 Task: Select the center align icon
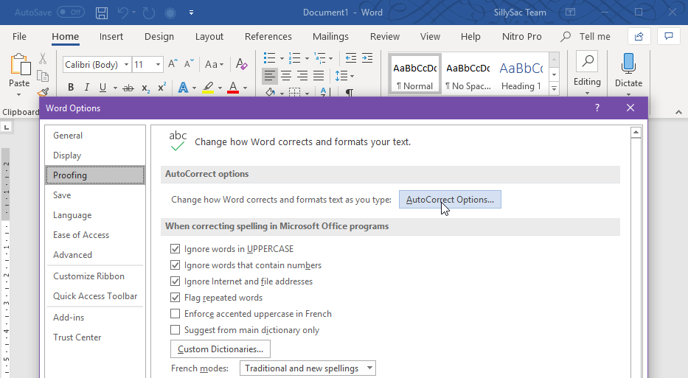tap(285, 76)
